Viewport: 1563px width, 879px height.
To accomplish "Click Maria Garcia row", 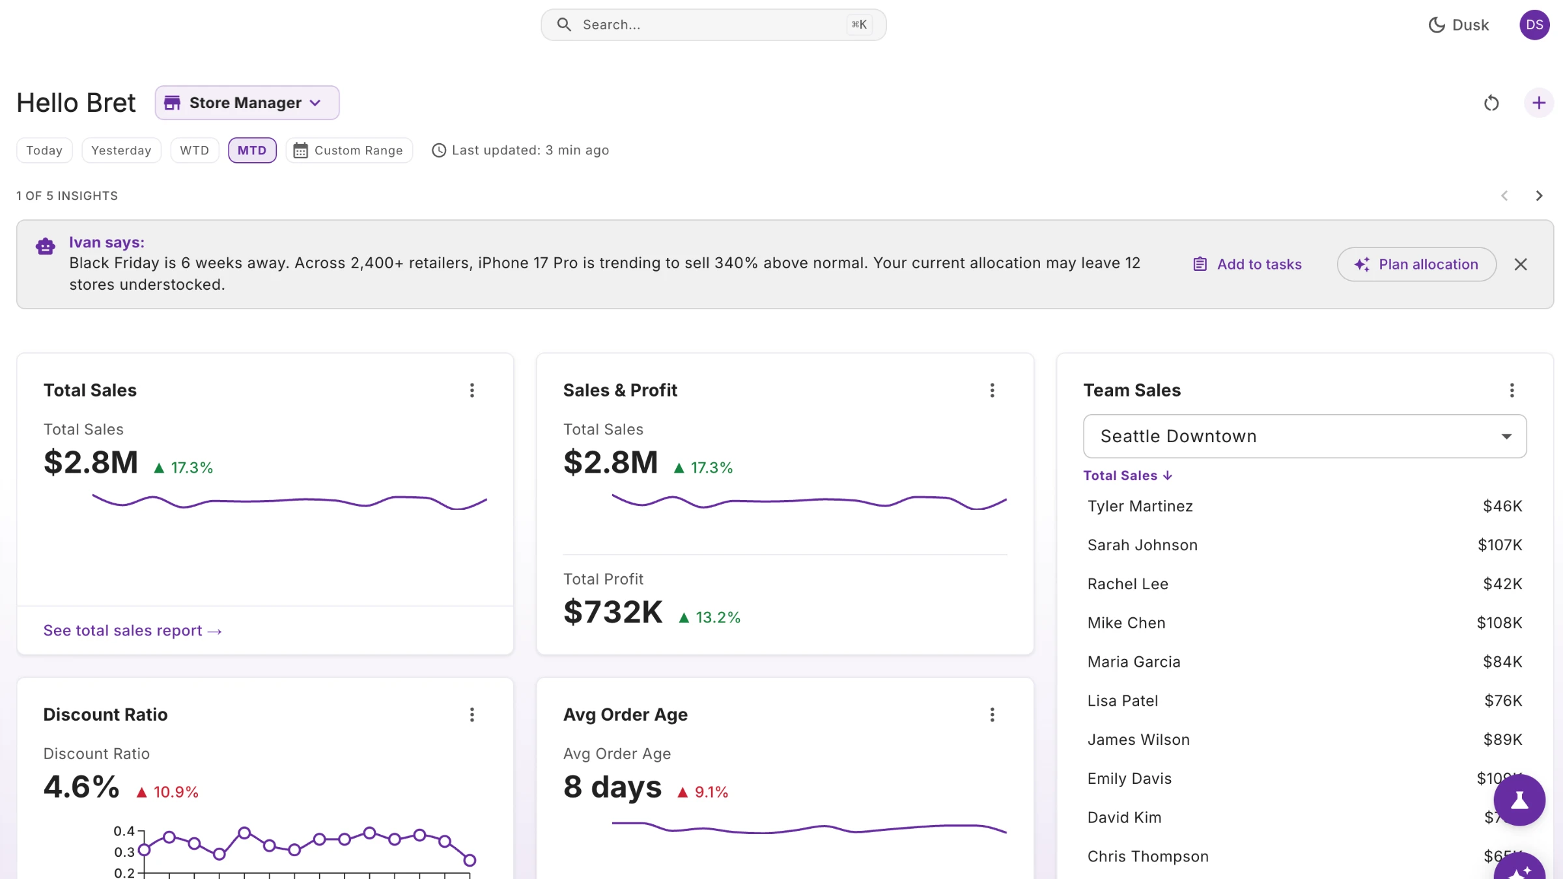I will tap(1304, 662).
